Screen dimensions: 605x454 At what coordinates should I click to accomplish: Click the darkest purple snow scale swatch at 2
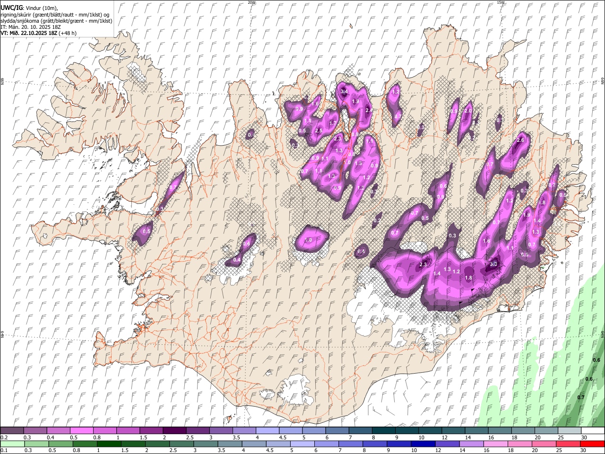(x=174, y=430)
